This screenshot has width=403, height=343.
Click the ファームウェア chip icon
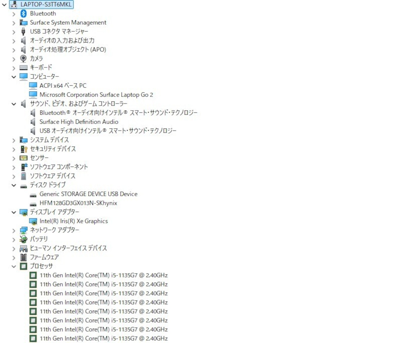pyautogui.click(x=23, y=257)
